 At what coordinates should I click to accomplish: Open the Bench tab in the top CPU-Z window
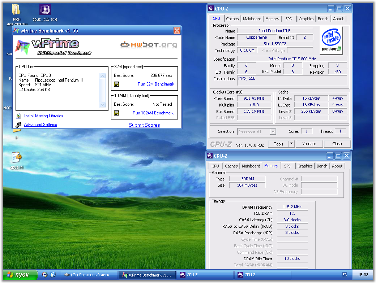pos(323,19)
